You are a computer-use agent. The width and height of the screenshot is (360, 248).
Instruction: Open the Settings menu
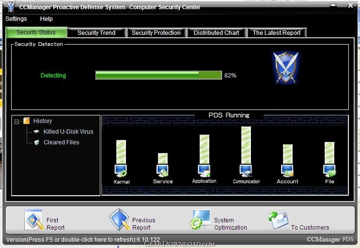pos(16,19)
